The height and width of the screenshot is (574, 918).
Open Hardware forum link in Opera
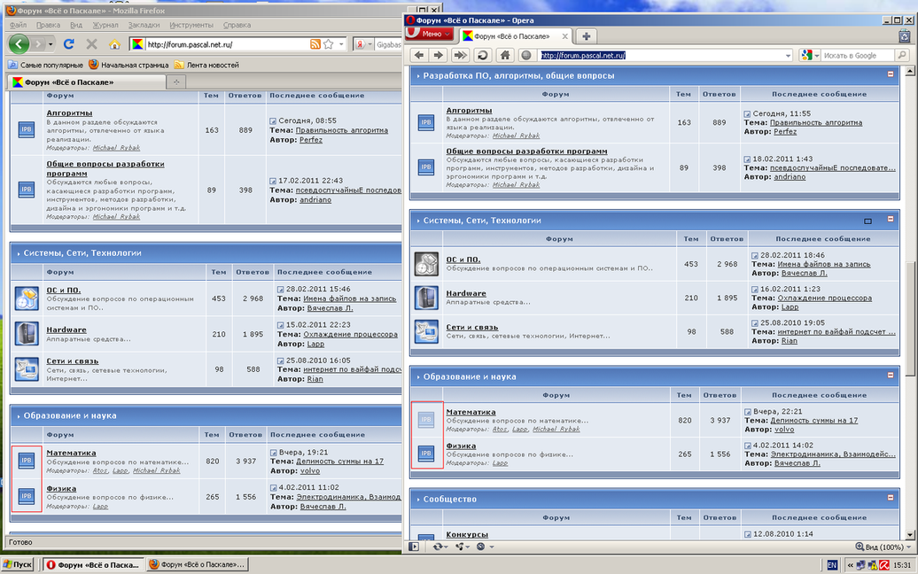point(466,293)
